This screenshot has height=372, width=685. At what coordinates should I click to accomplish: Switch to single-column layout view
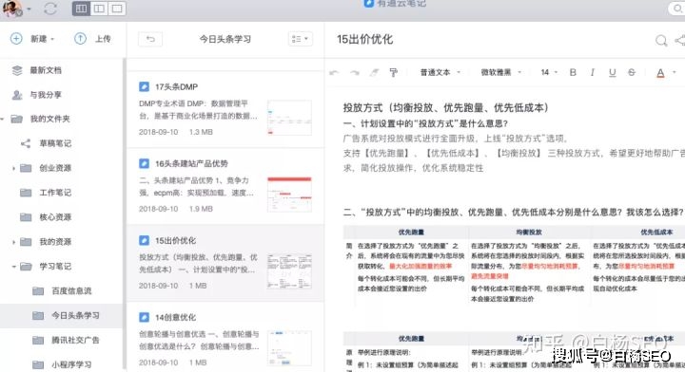117,9
